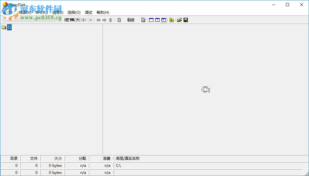This screenshot has height=176, width=309.
Task: Open the 信息(I) menu
Action: coord(58,12)
